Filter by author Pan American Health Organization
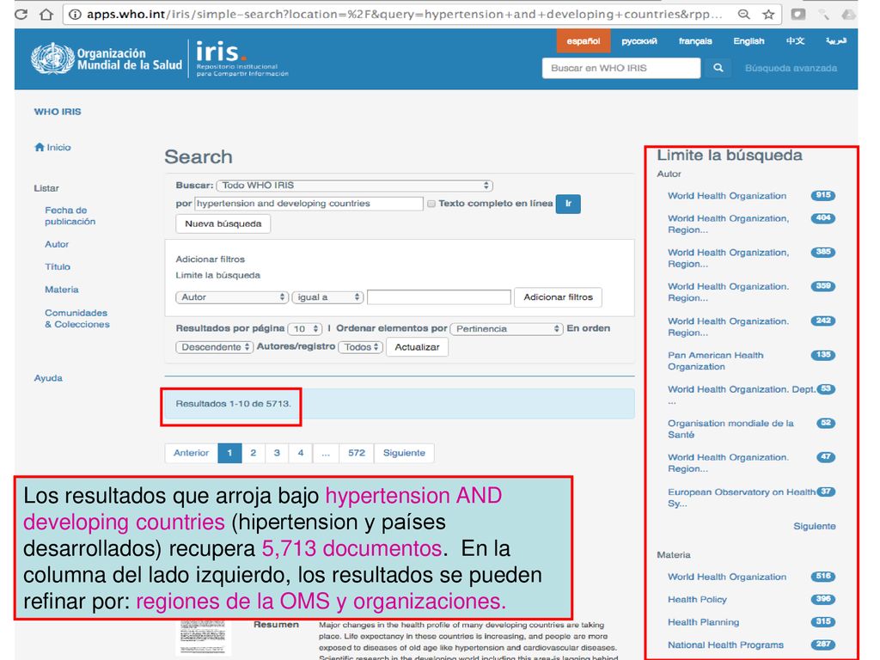 click(x=716, y=361)
